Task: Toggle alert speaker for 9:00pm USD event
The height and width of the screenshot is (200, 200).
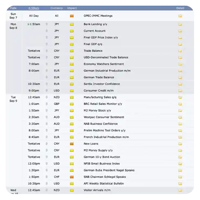Action: click(46, 91)
